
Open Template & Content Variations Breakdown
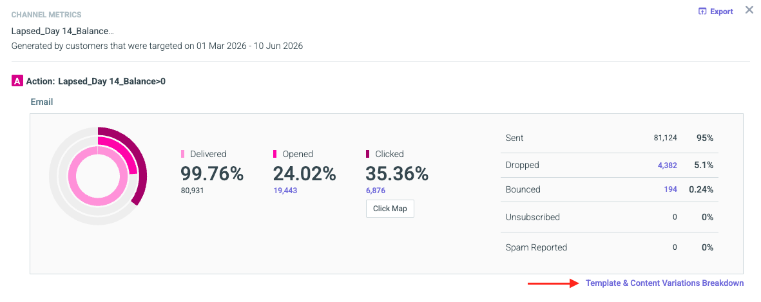pyautogui.click(x=664, y=283)
